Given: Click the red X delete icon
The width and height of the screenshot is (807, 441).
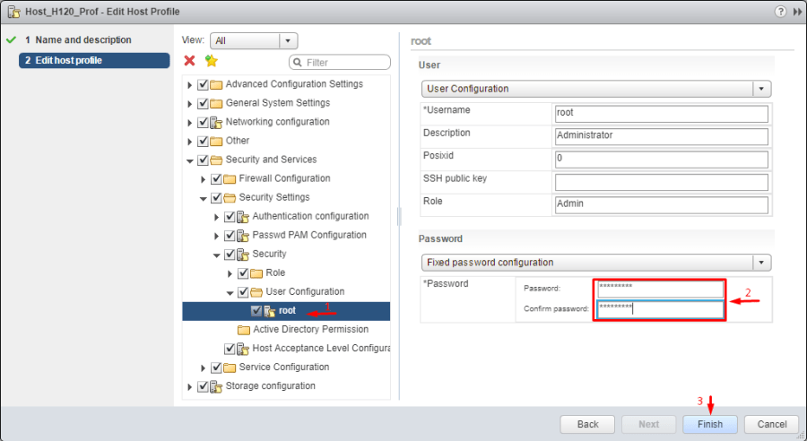Looking at the screenshot, I should [189, 61].
